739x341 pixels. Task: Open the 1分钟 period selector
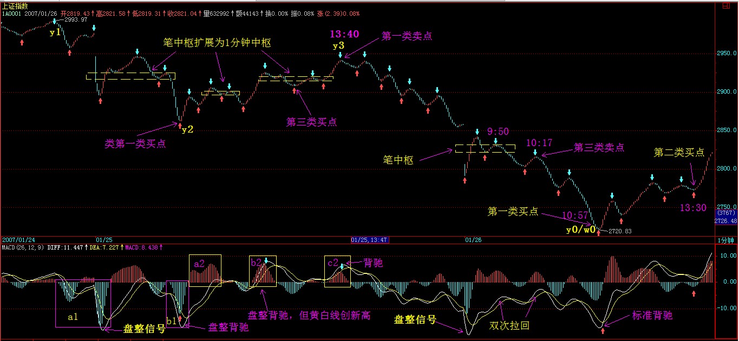click(726, 239)
